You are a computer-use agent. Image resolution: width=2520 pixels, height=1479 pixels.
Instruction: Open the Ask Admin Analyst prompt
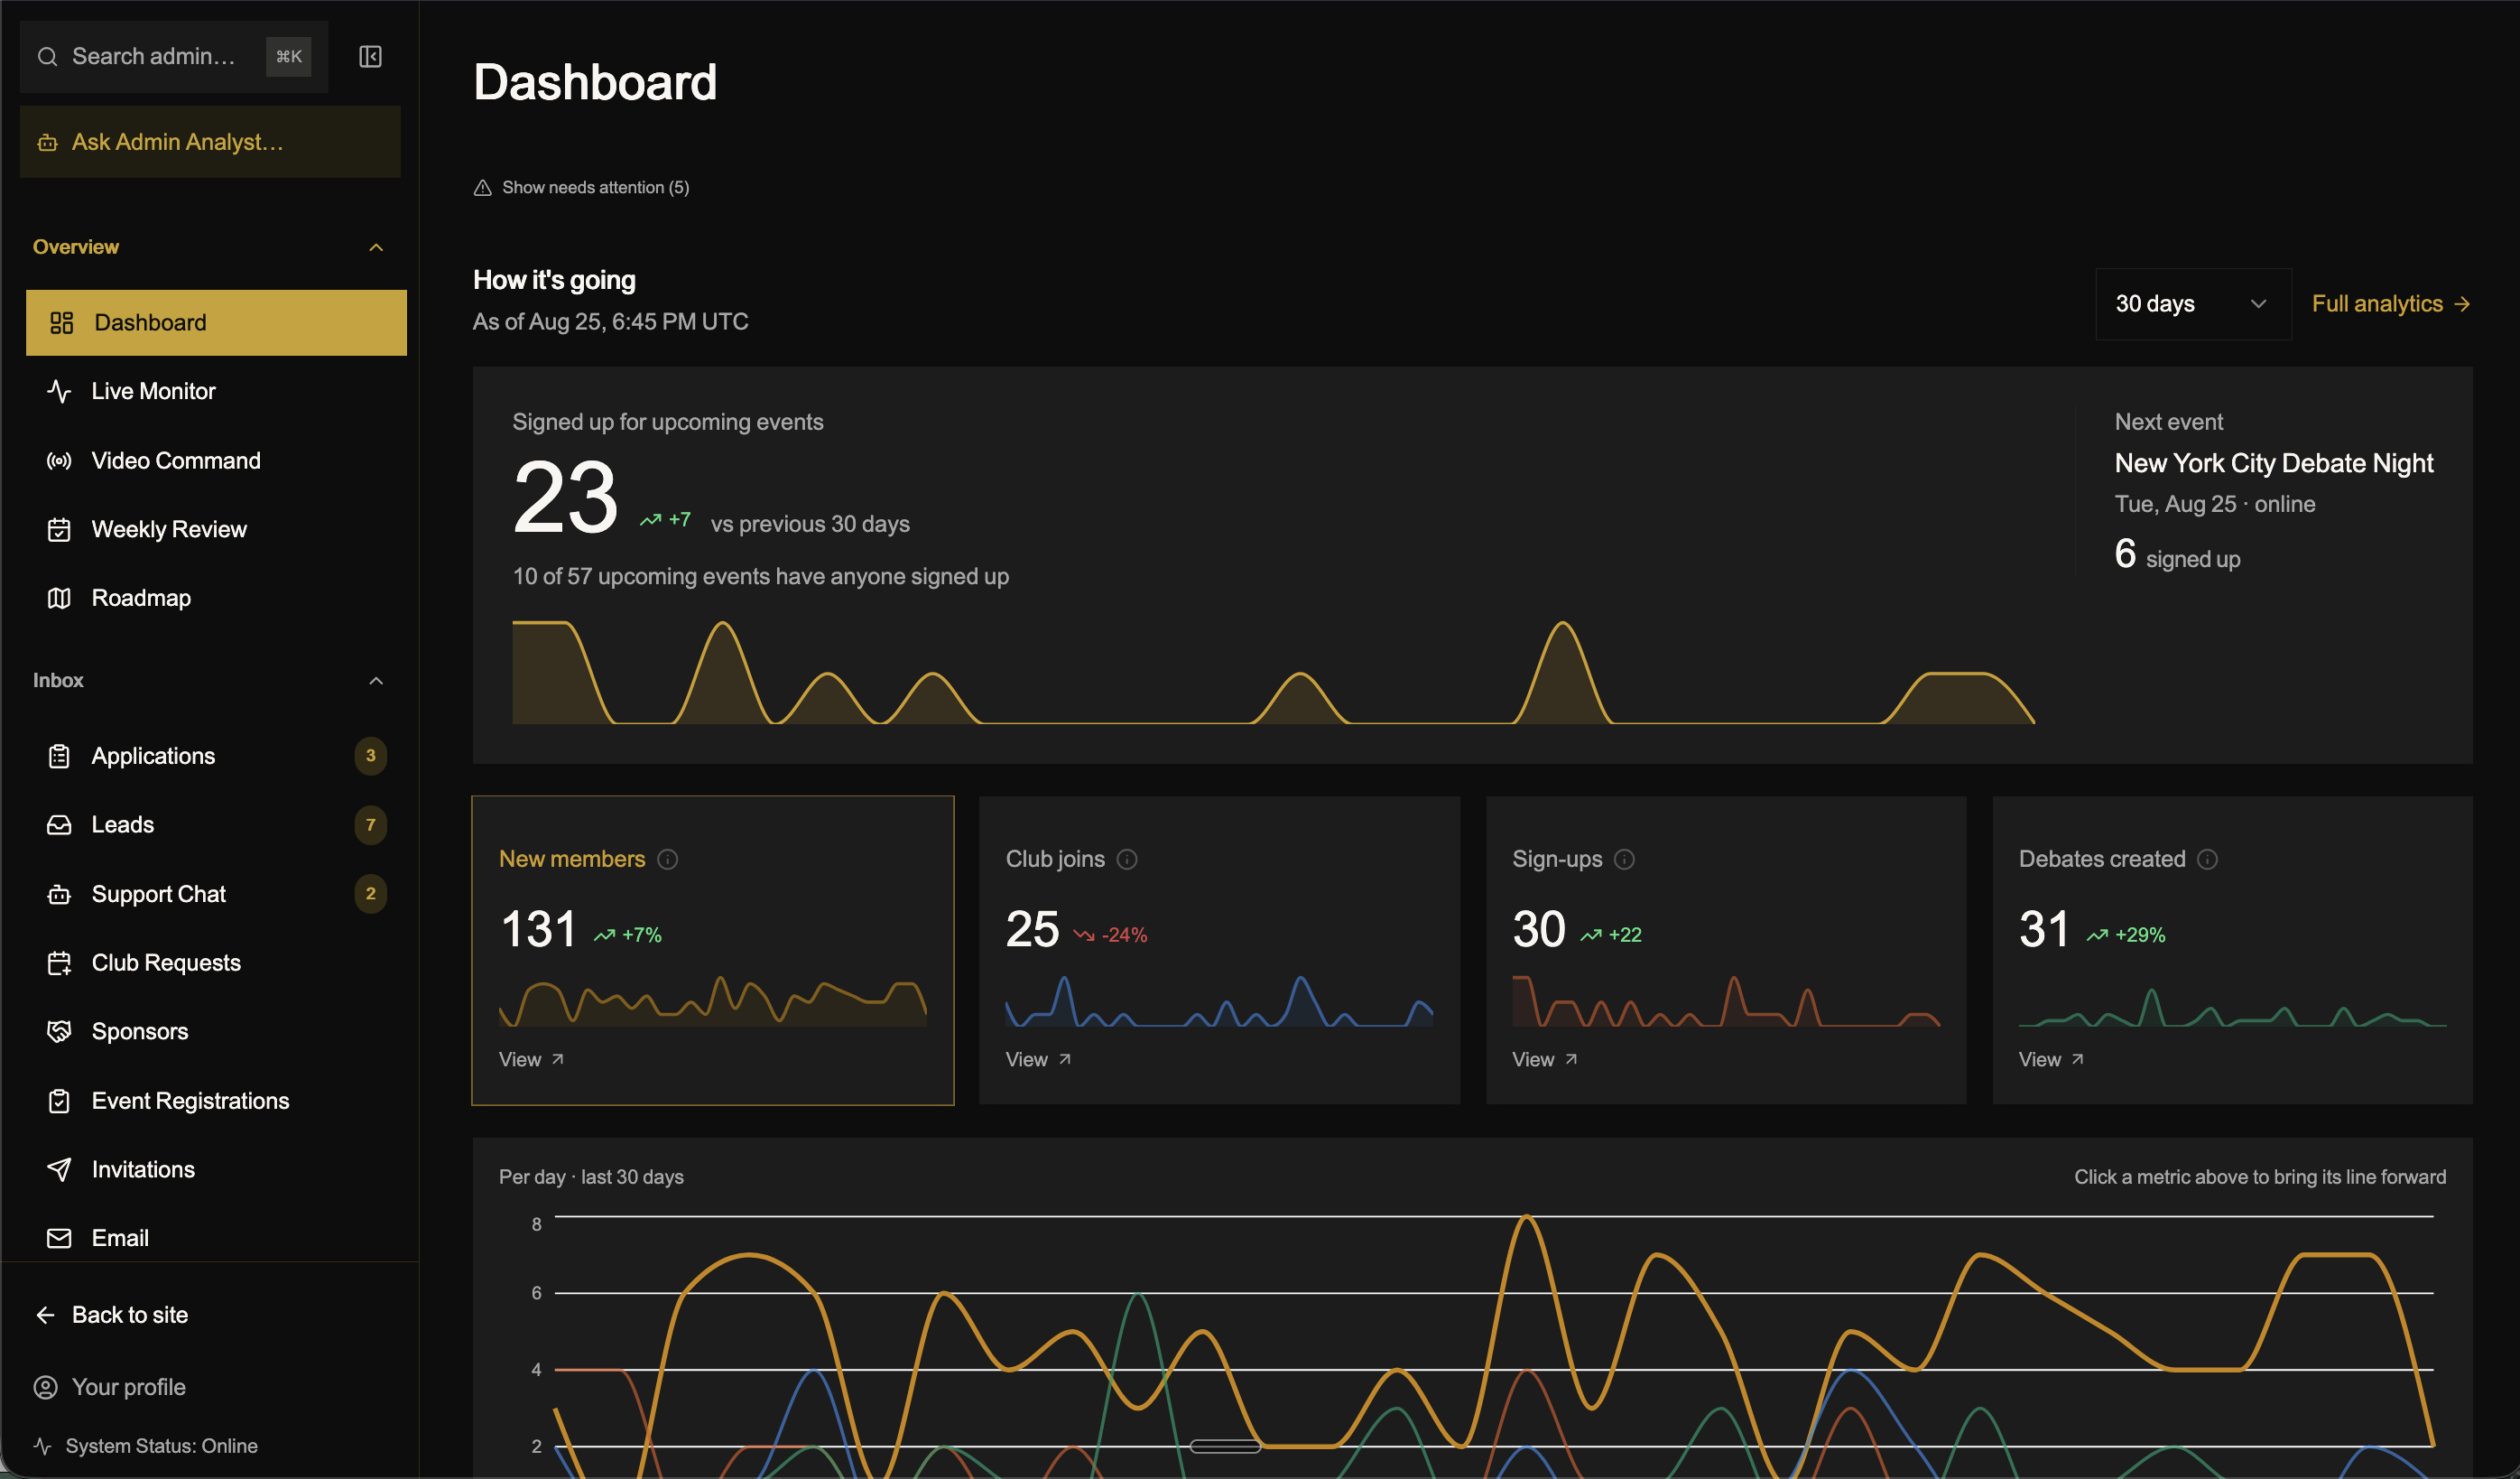210,142
